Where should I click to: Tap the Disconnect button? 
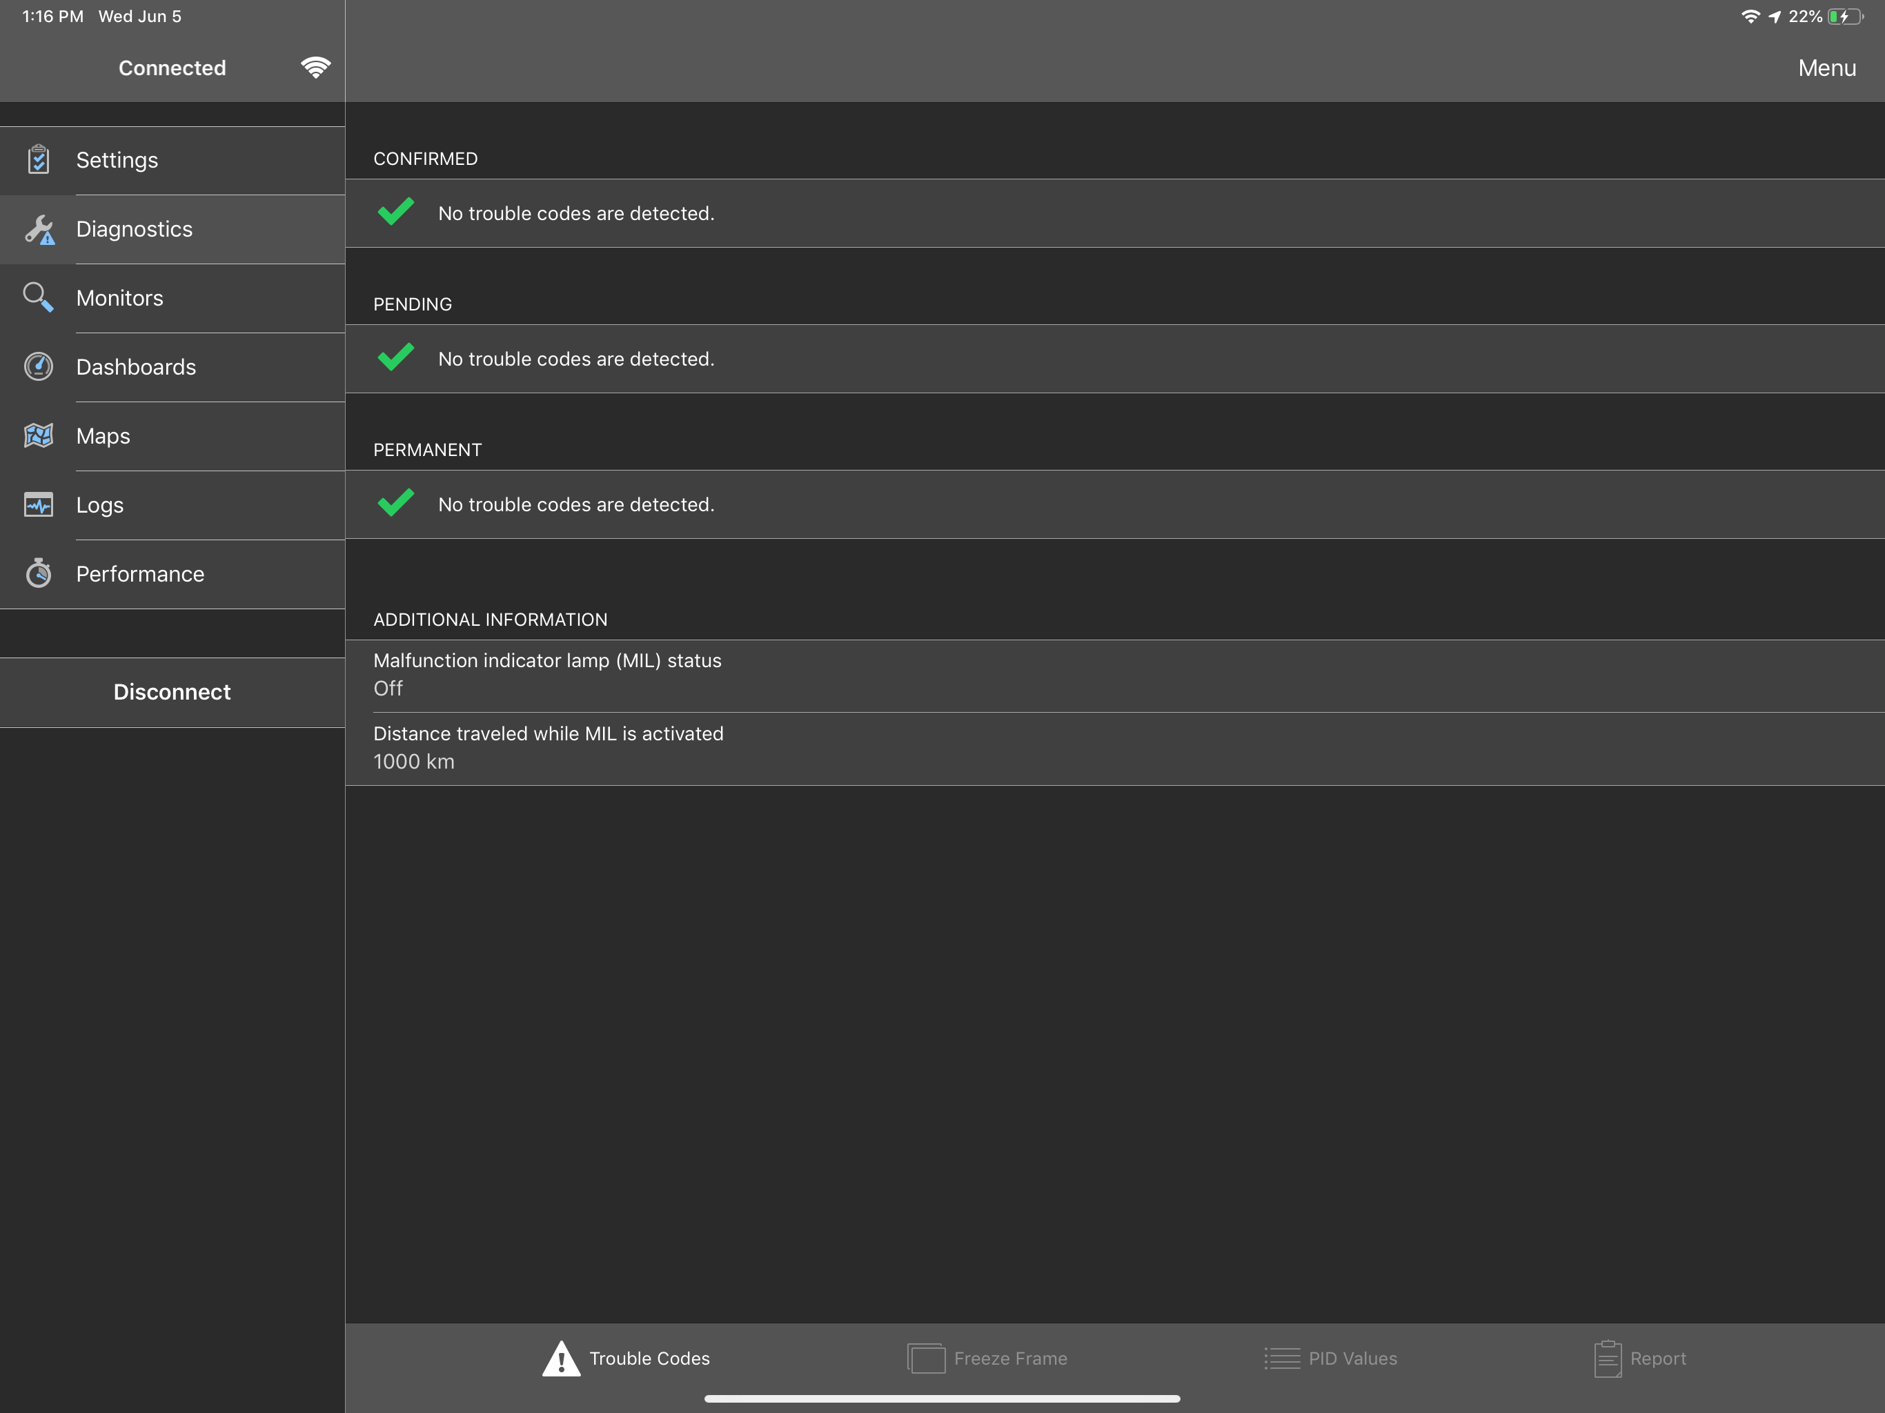pyautogui.click(x=172, y=692)
